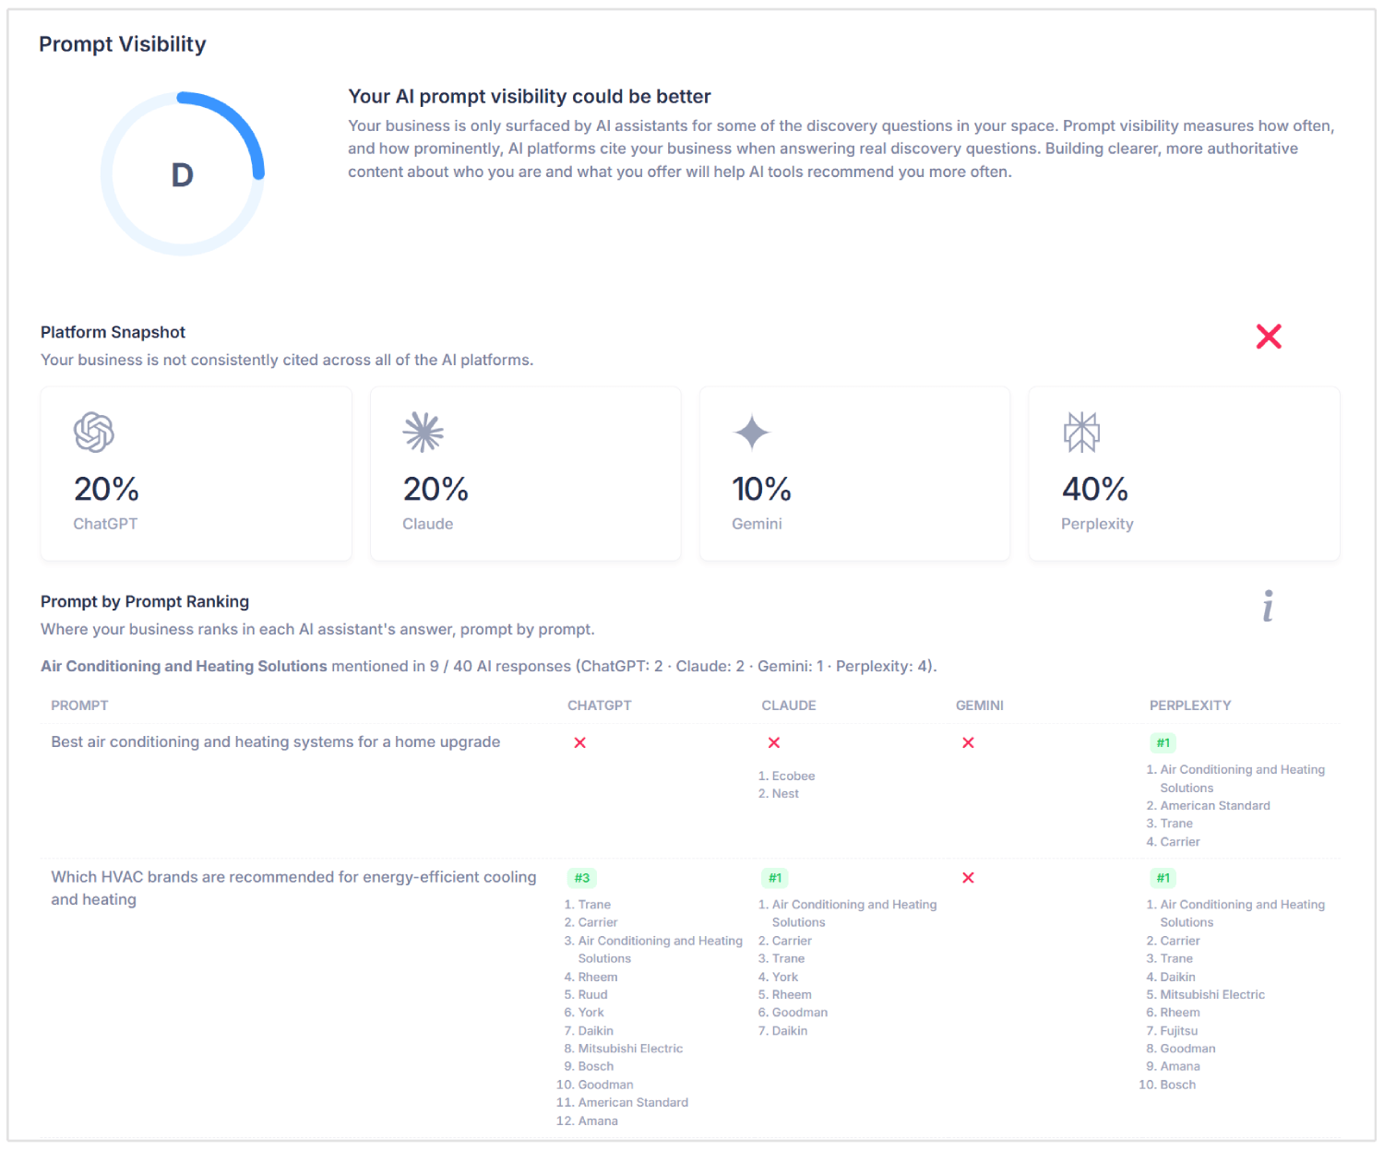This screenshot has height=1150, width=1384.
Task: Click Perplexity's #1 badge for HVAC brands prompt
Action: click(x=1163, y=878)
